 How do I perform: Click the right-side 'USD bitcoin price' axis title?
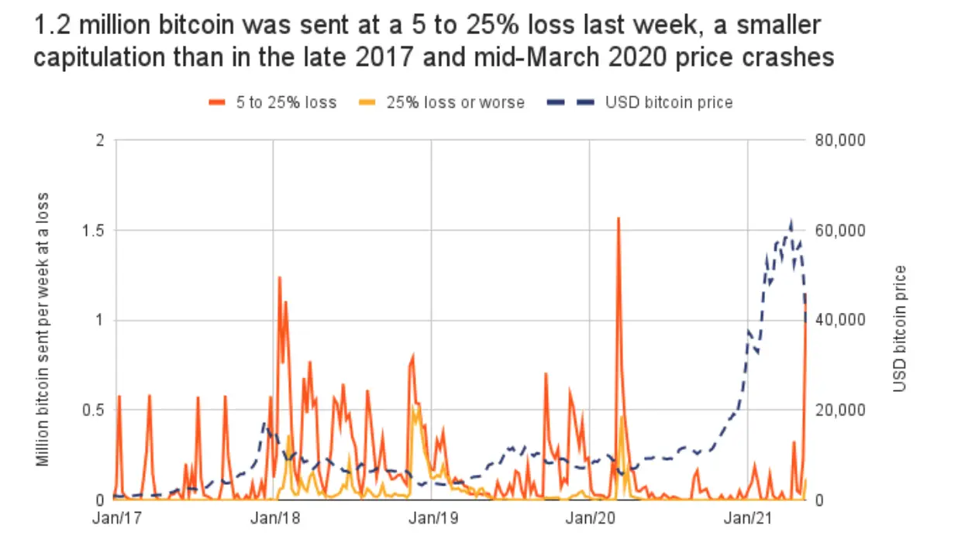click(900, 328)
